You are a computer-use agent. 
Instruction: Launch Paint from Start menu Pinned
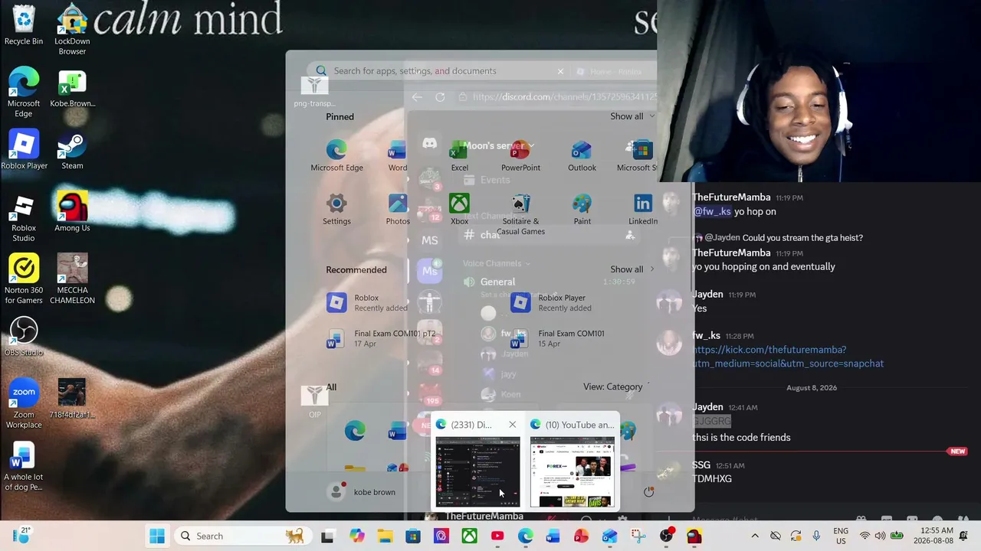[x=582, y=209]
